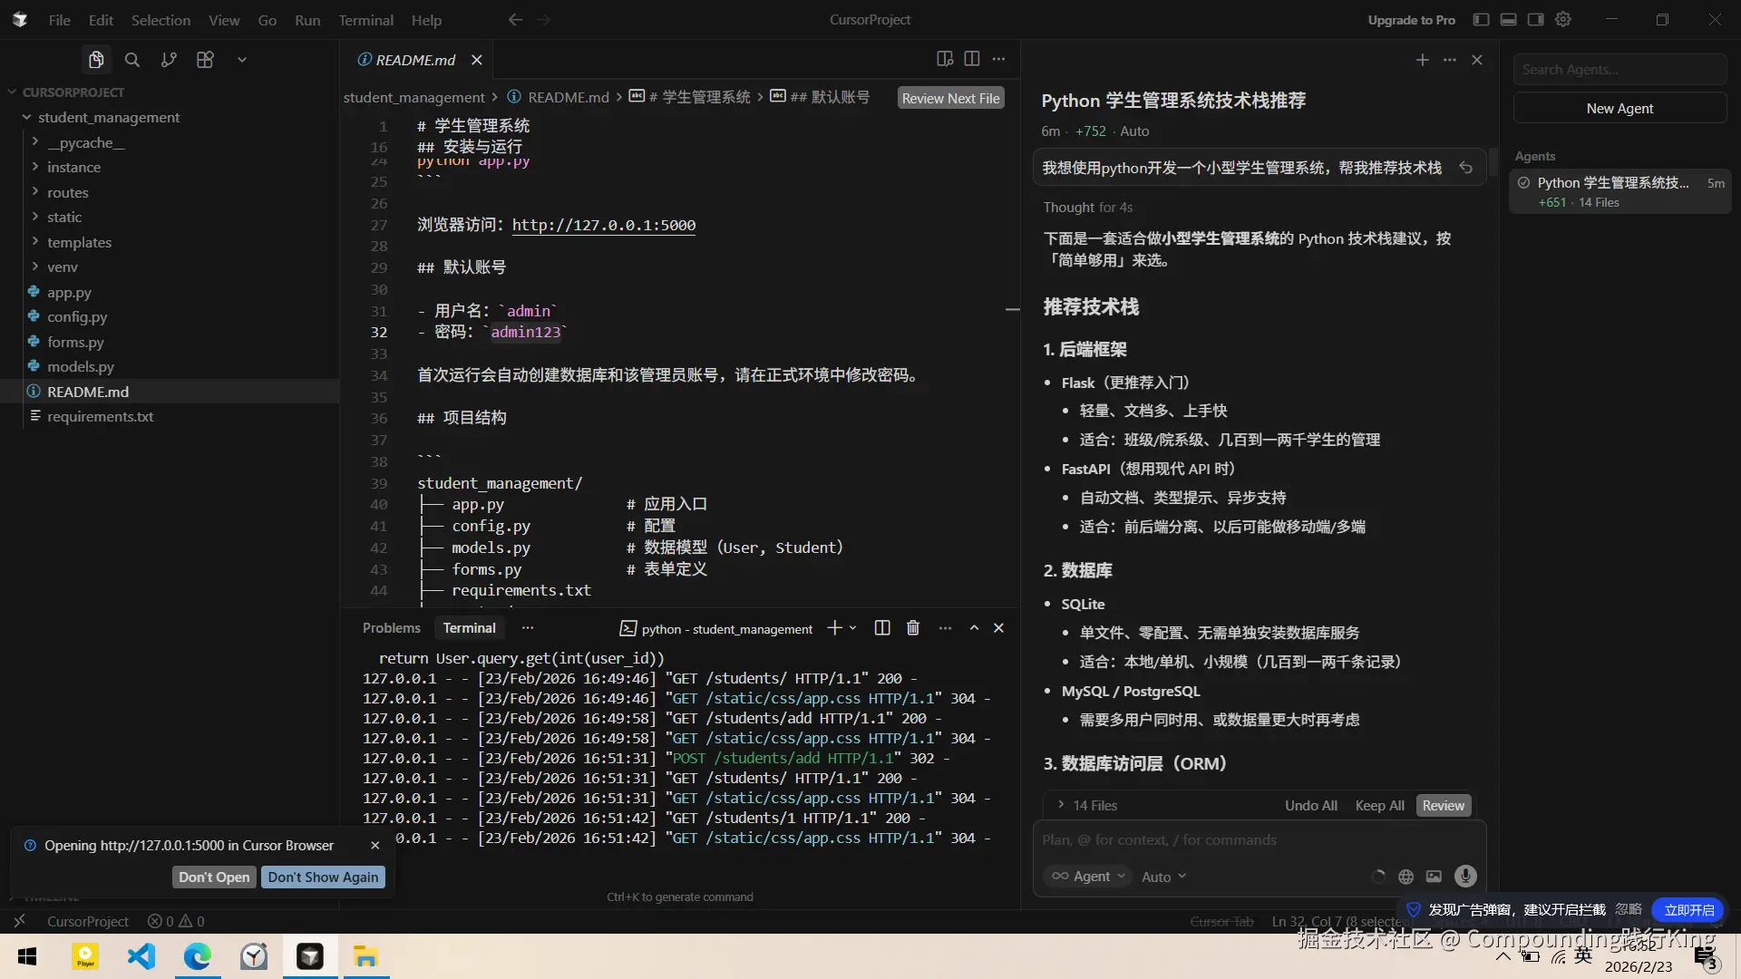Switch to the Problems tab
The image size is (1741, 979).
391,628
